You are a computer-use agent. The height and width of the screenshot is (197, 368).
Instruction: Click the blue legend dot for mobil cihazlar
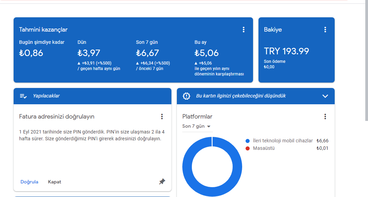248,141
